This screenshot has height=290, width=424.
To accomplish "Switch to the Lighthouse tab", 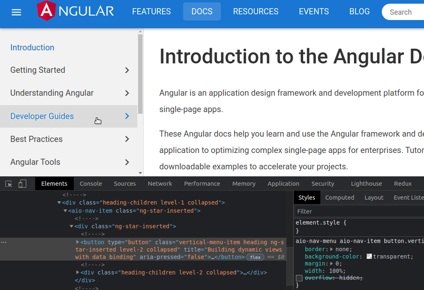I will 366,184.
